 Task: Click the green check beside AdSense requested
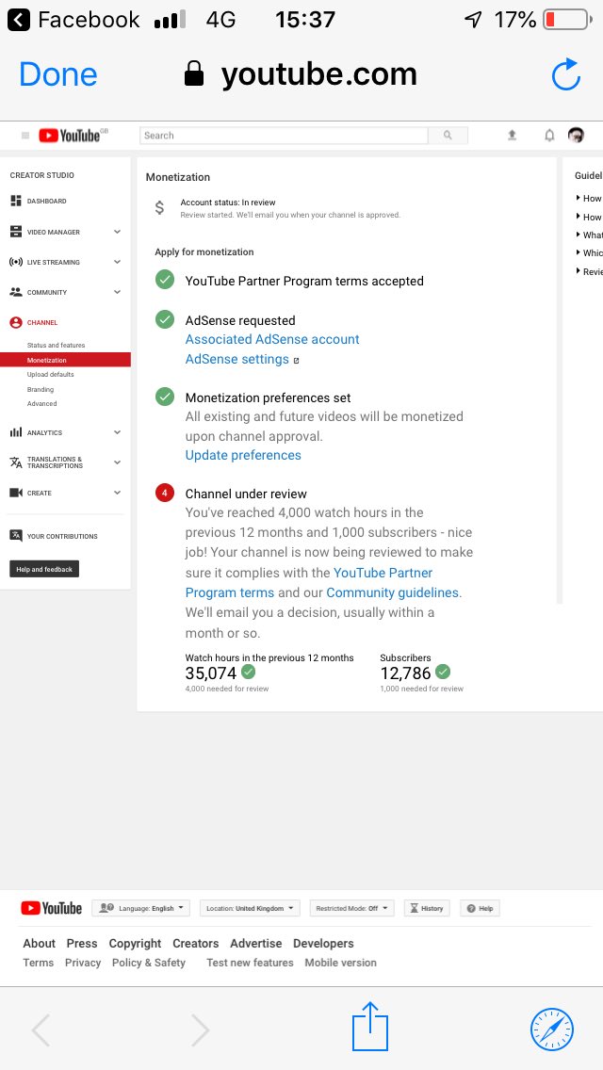pos(165,319)
